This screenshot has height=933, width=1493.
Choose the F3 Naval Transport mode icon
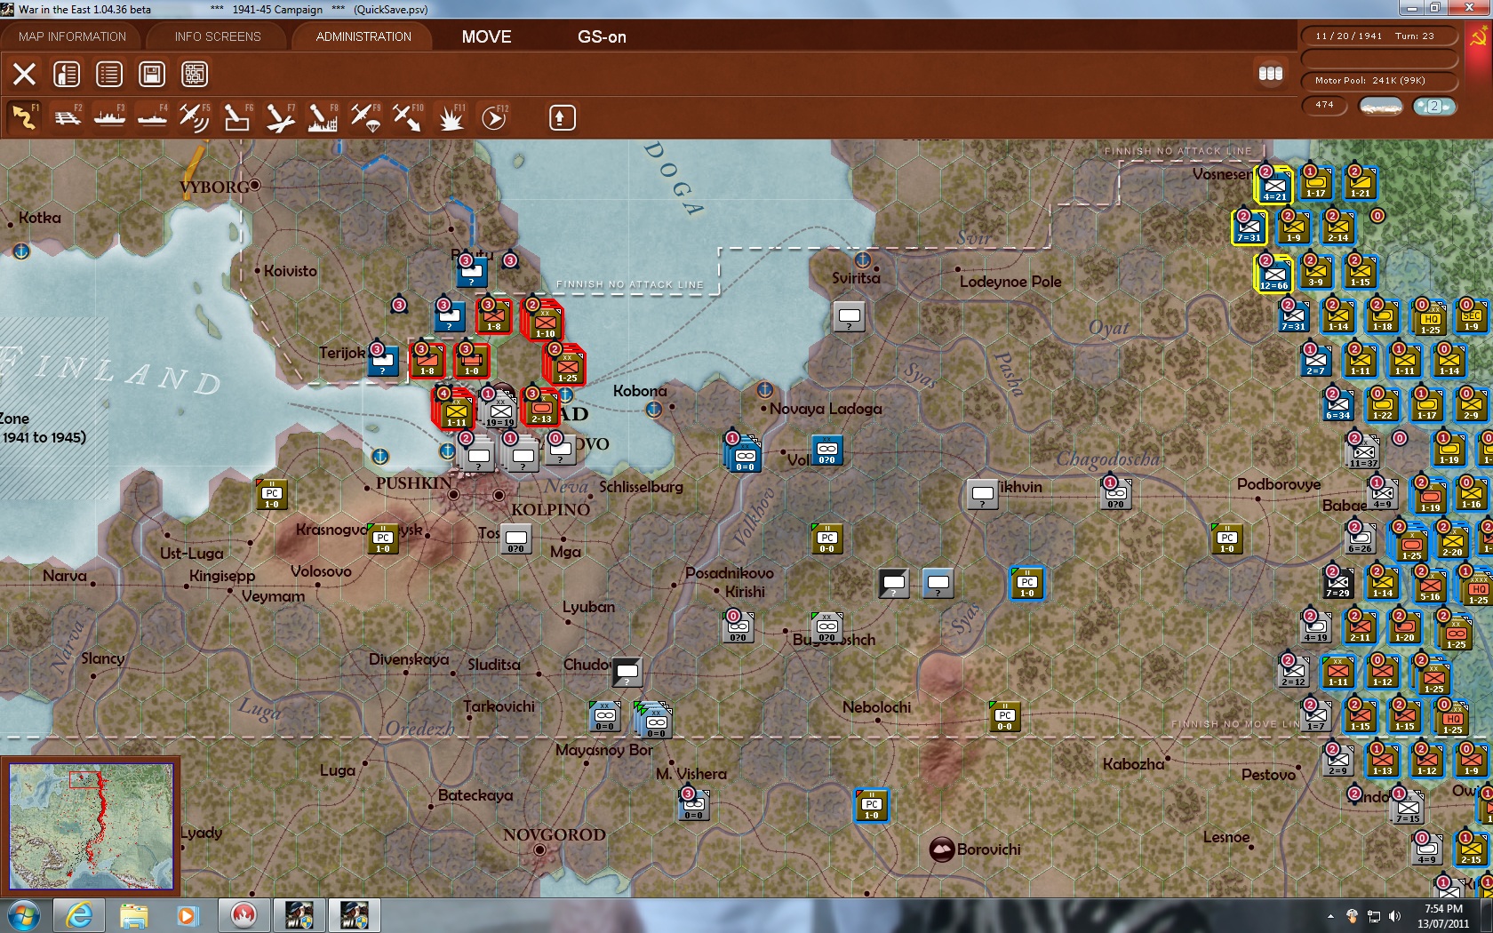pyautogui.click(x=109, y=117)
